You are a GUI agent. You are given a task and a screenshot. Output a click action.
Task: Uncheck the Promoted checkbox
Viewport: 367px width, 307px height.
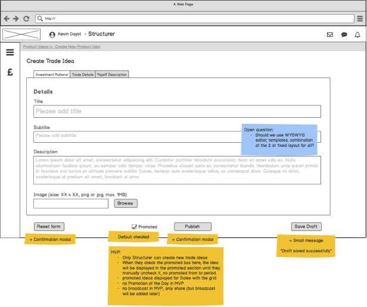tap(134, 227)
